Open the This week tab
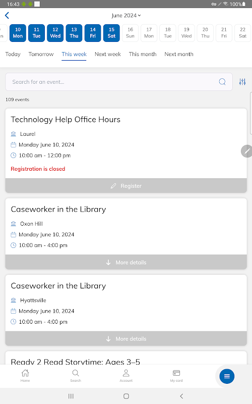Screen dimensions: 252x404 click(x=74, y=54)
